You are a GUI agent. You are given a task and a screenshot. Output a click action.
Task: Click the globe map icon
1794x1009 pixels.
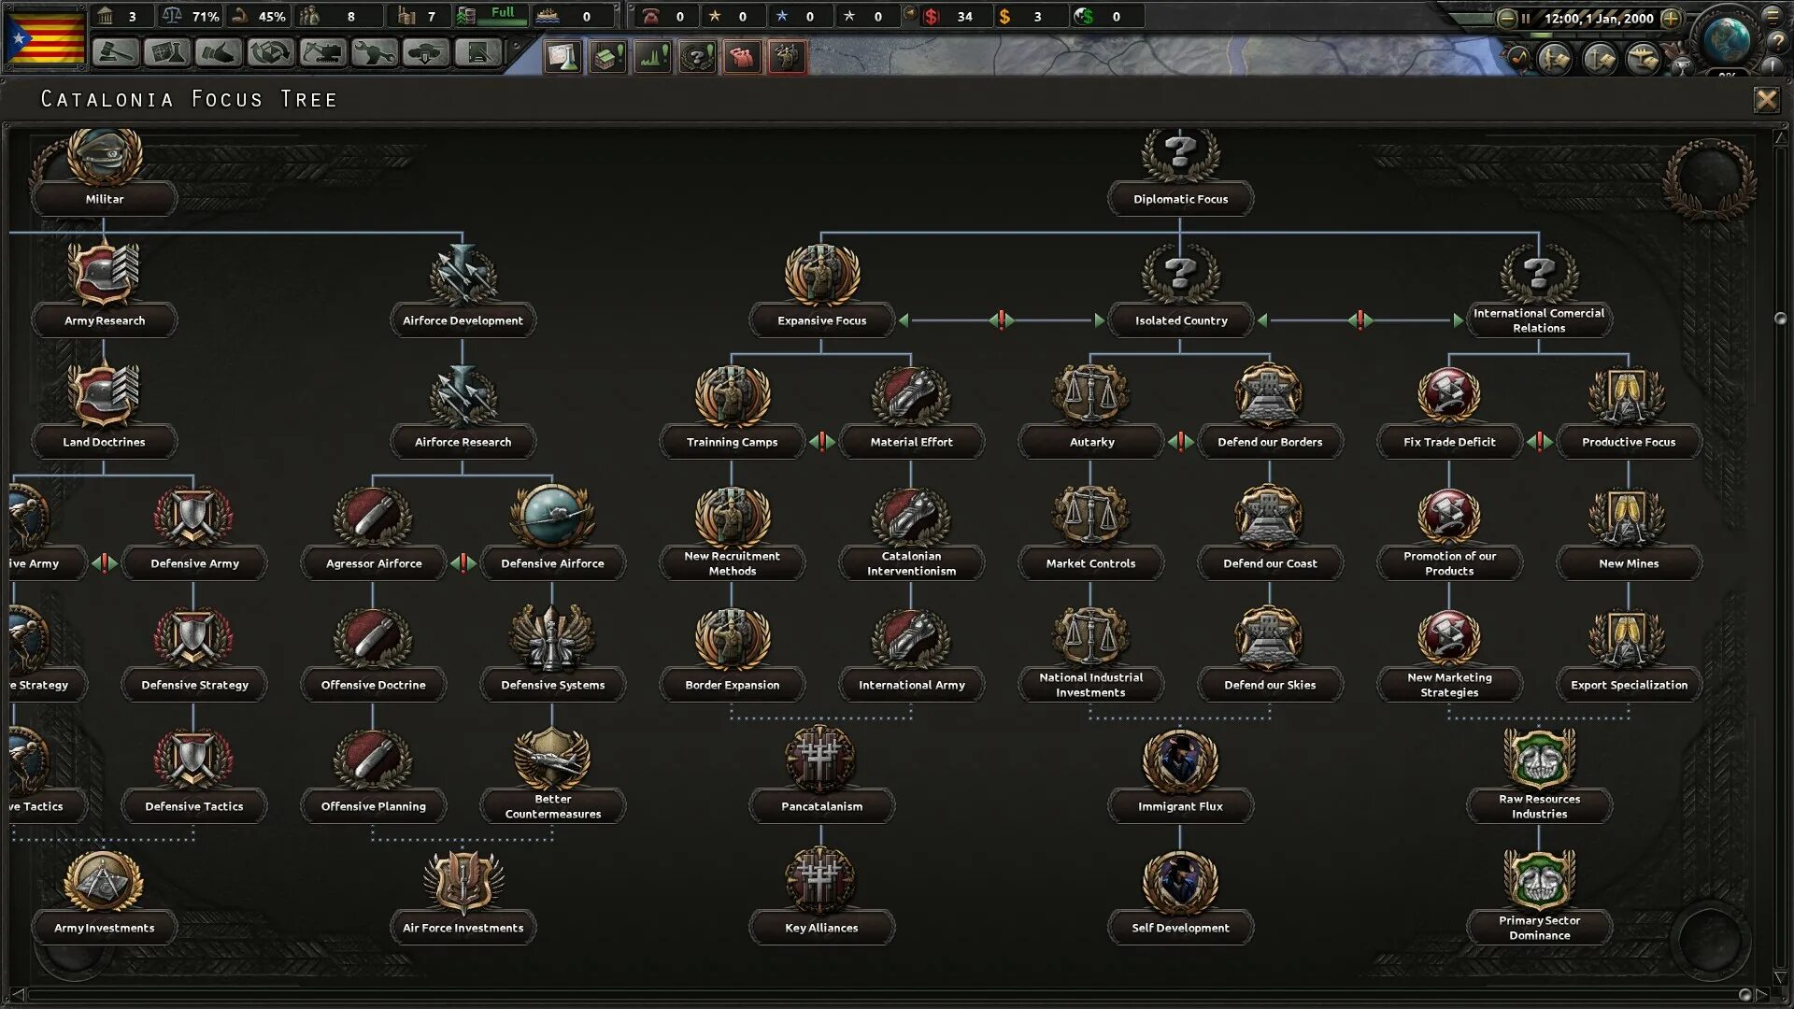pos(1727,39)
